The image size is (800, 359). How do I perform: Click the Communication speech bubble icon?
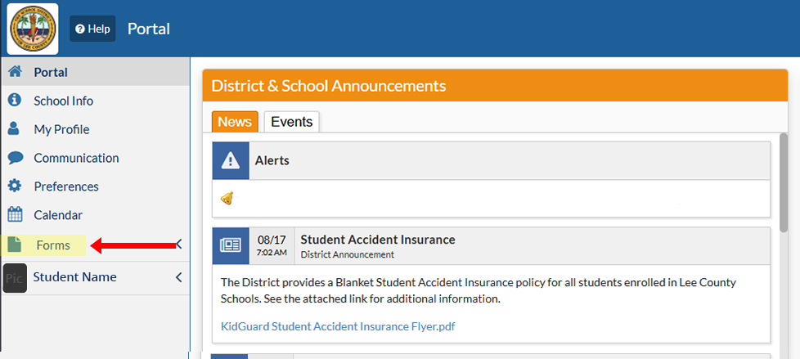[x=15, y=158]
